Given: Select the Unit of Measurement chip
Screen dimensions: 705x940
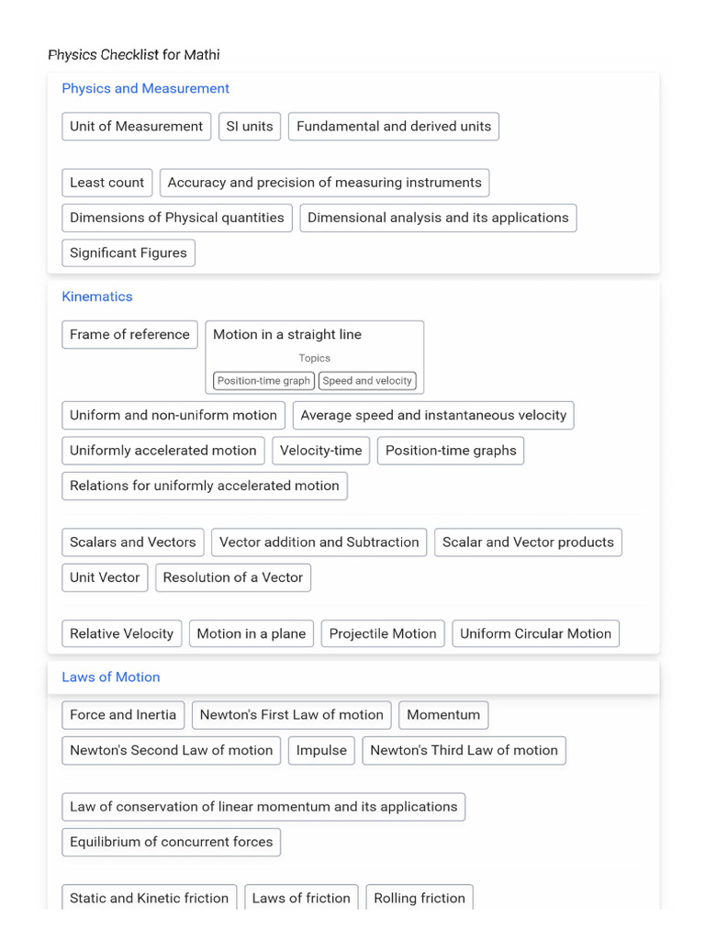Looking at the screenshot, I should tap(136, 127).
